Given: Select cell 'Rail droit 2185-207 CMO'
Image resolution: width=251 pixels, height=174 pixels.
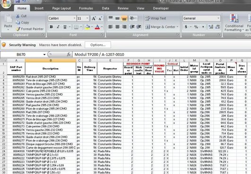Looking at the screenshot, I should pos(51,77).
